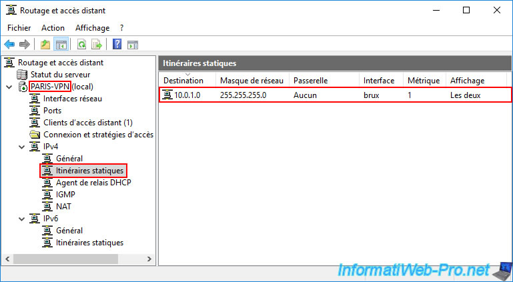Open Help via the question mark icon
The height and width of the screenshot is (282, 513).
coord(117,45)
